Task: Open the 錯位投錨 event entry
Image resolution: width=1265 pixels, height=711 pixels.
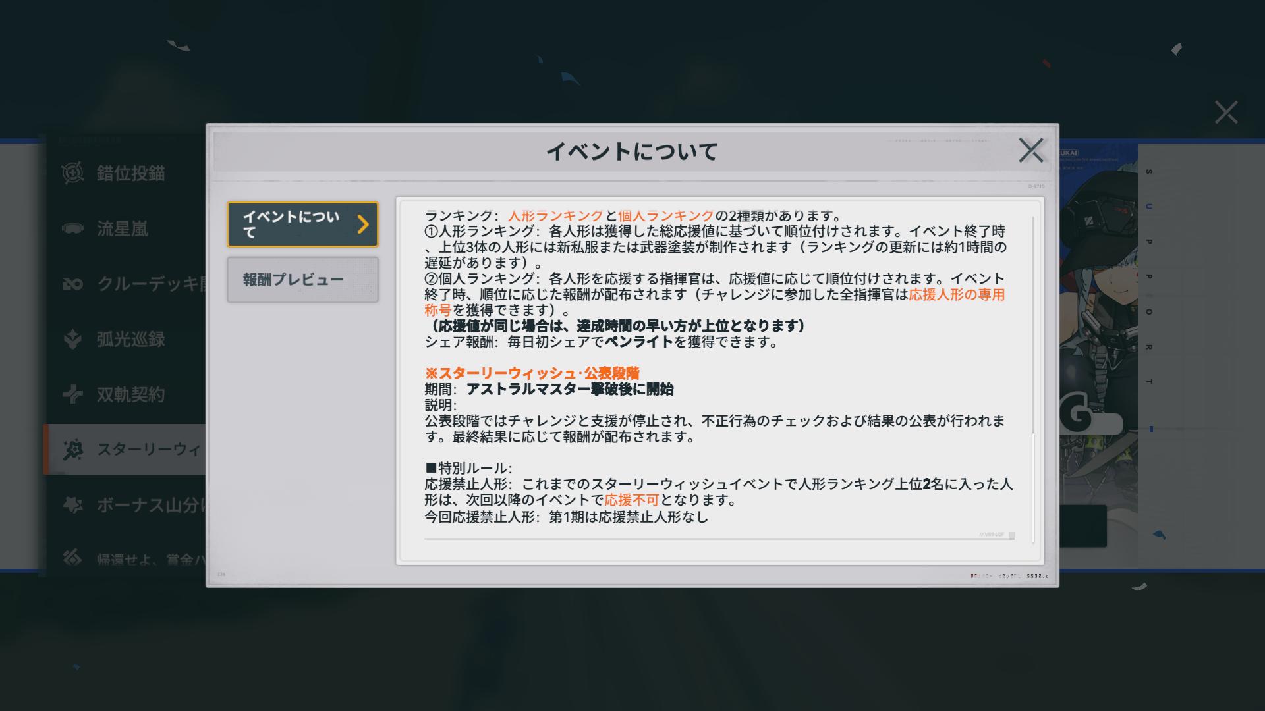Action: point(131,173)
